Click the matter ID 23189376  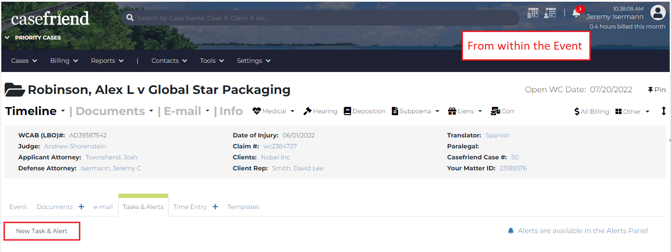point(513,168)
